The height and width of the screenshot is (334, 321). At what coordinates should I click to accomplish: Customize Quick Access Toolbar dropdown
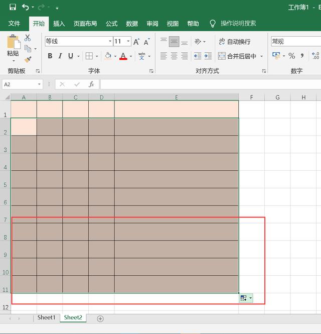(x=57, y=8)
